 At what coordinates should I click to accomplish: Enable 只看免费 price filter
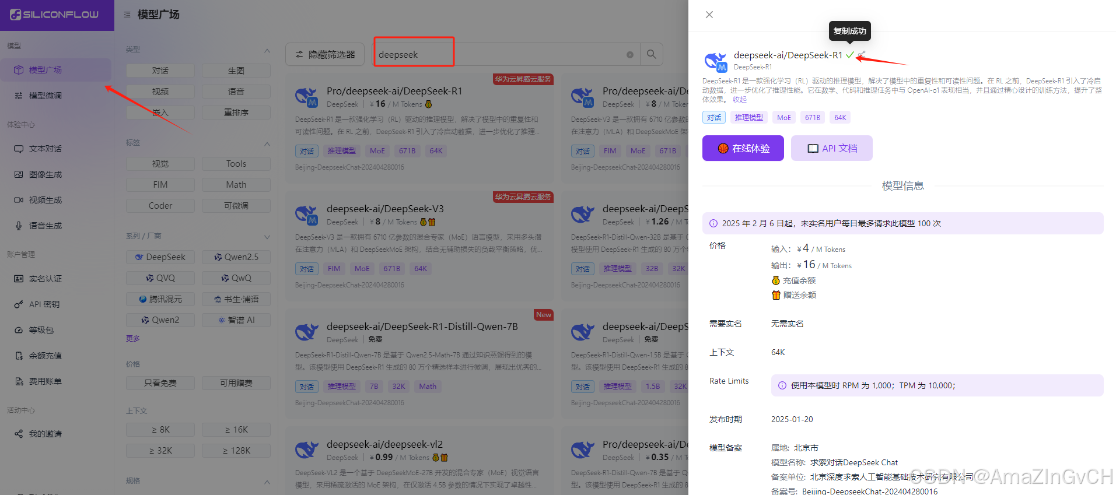(160, 383)
